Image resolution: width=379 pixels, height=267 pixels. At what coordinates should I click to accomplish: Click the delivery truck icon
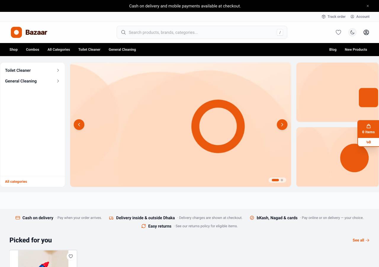click(111, 218)
